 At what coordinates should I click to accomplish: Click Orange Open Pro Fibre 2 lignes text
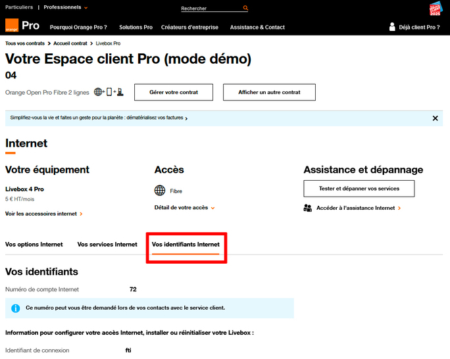tap(47, 92)
